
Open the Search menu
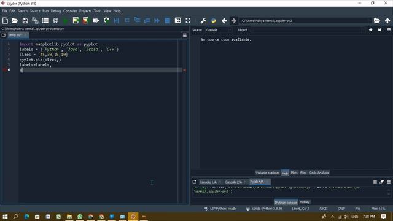pyautogui.click(x=23, y=11)
